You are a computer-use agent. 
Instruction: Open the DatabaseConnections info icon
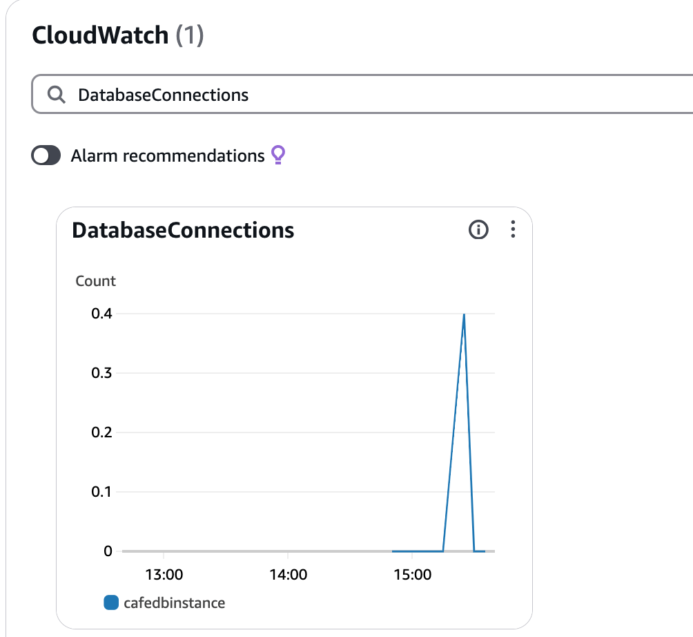[x=478, y=230]
